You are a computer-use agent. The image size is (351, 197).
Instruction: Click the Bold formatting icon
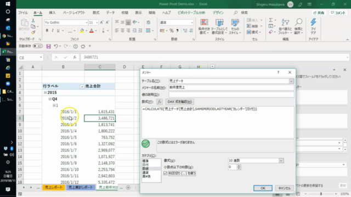[47, 31]
